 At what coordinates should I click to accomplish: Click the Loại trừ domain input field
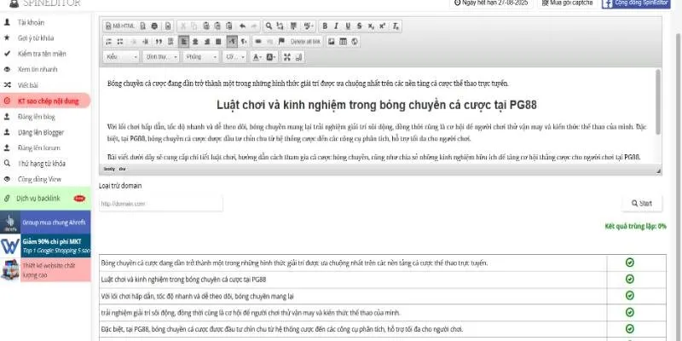(x=161, y=204)
